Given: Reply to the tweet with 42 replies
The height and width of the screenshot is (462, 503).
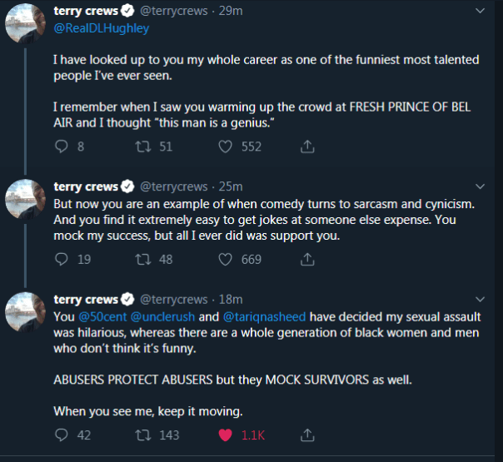Looking at the screenshot, I should [x=61, y=435].
